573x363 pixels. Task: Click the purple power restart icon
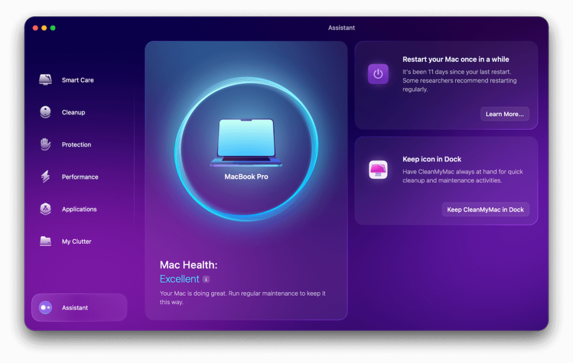pos(378,74)
